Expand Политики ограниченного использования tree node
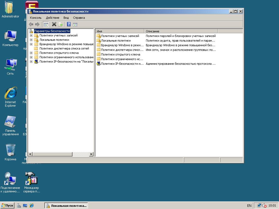The image size is (279, 209). pos(31,57)
